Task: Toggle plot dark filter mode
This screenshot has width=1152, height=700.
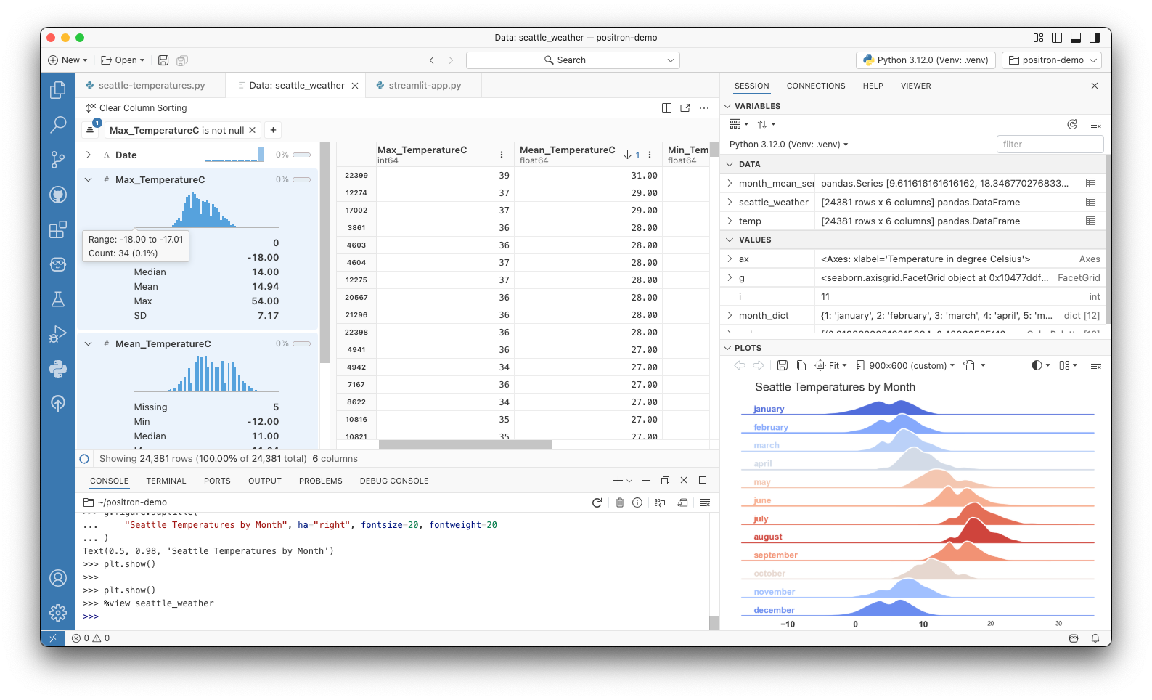Action: [1040, 365]
